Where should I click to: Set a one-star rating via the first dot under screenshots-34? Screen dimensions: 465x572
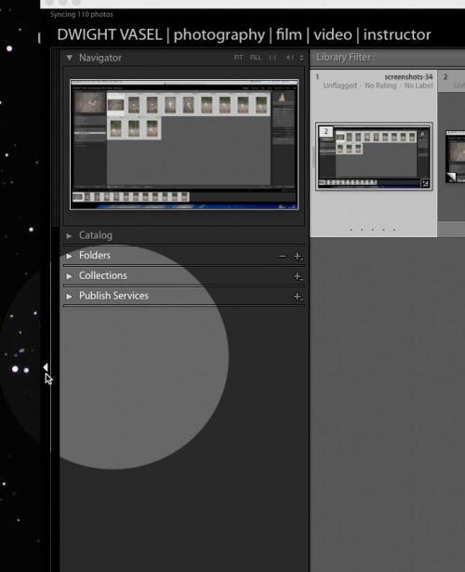click(352, 230)
